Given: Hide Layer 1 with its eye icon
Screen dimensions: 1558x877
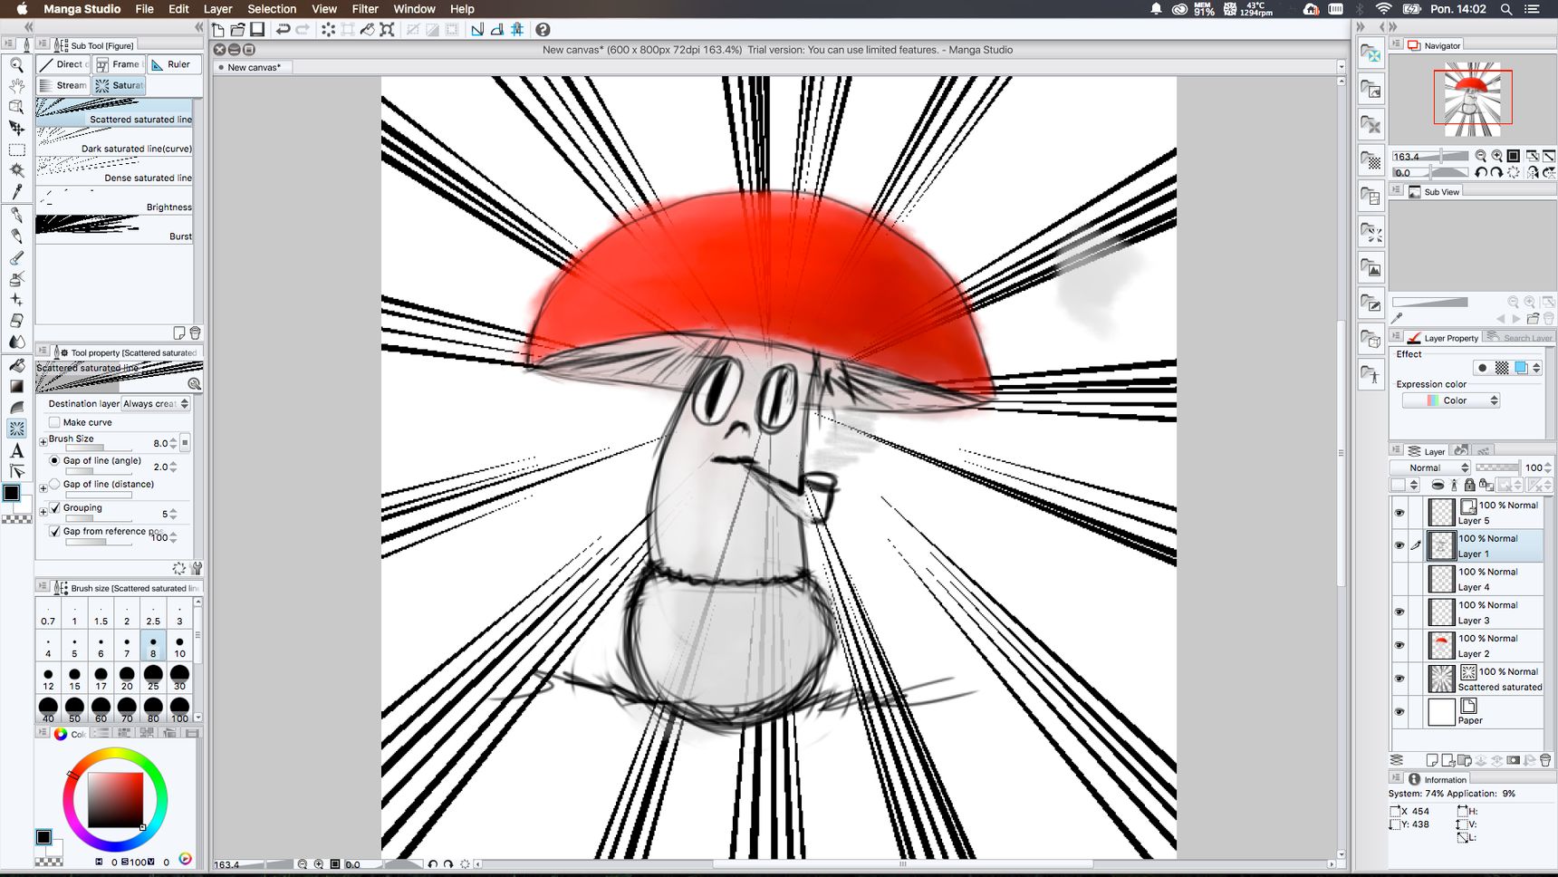Looking at the screenshot, I should click(x=1399, y=545).
